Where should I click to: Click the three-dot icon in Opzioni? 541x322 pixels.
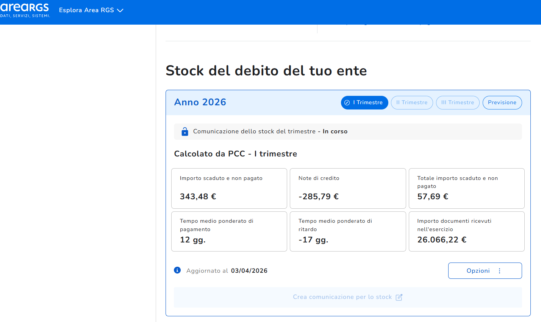tap(499, 271)
